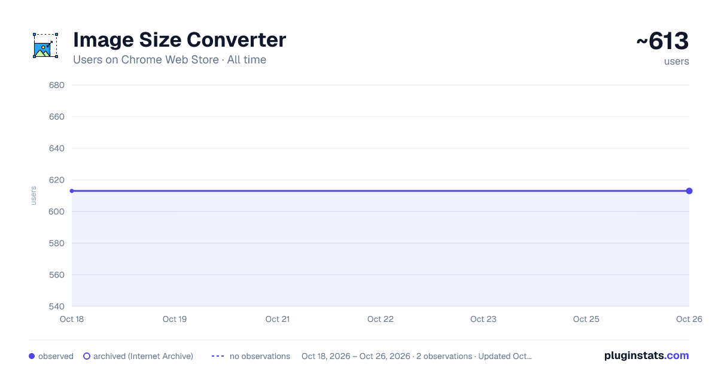Click the 680 y-axis label
Image resolution: width=718 pixels, height=377 pixels.
click(57, 85)
